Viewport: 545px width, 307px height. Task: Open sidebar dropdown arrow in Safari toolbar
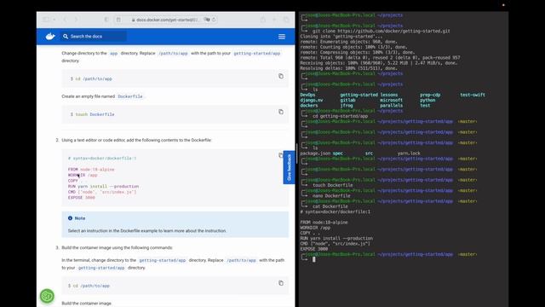(54, 20)
